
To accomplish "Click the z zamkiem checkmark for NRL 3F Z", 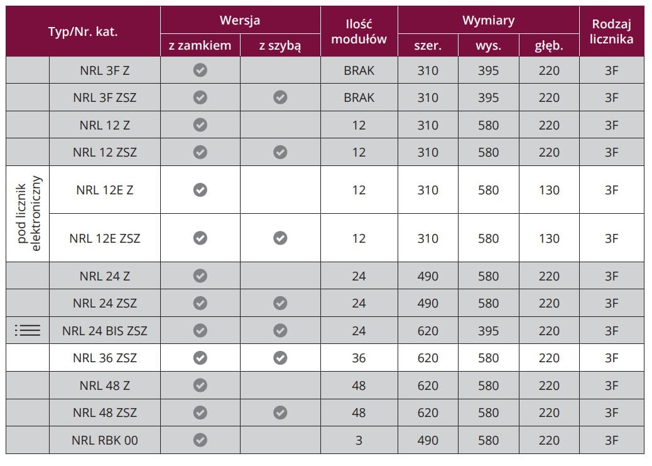I will [200, 70].
